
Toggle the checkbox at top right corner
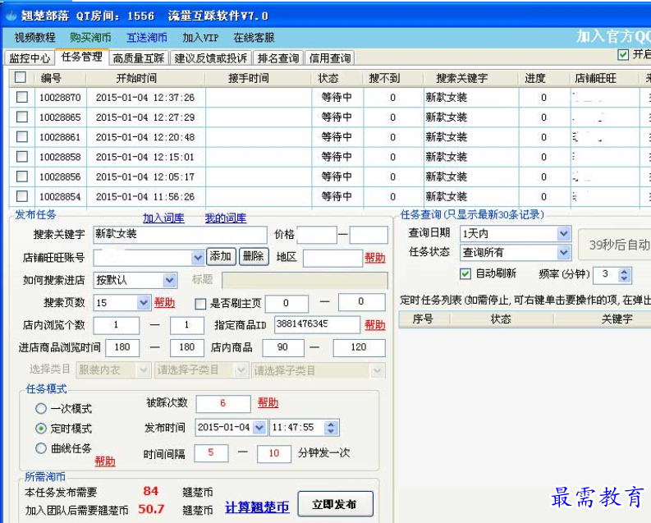[623, 55]
